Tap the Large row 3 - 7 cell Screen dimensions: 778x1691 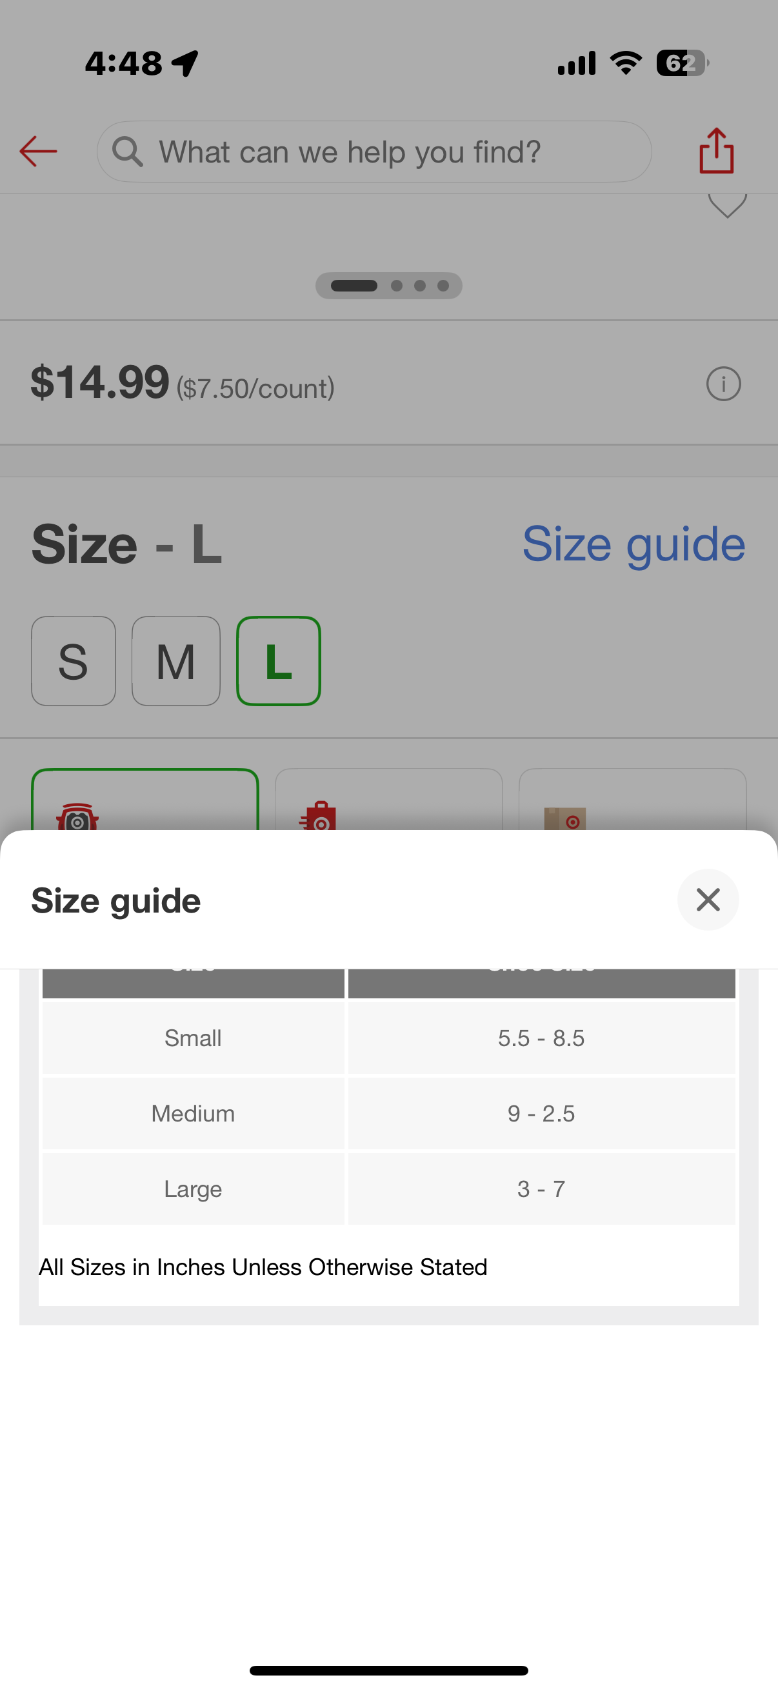point(542,1189)
